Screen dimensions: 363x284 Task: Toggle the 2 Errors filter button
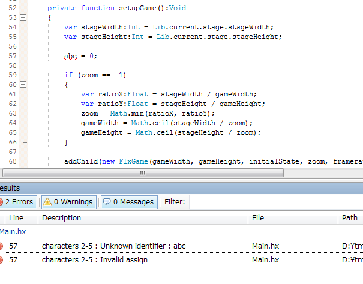pos(18,202)
